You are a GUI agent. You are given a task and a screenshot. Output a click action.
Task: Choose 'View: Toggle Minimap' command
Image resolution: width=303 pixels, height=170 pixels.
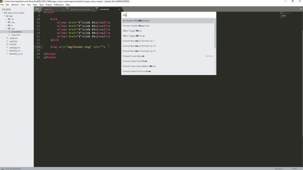tap(168, 36)
